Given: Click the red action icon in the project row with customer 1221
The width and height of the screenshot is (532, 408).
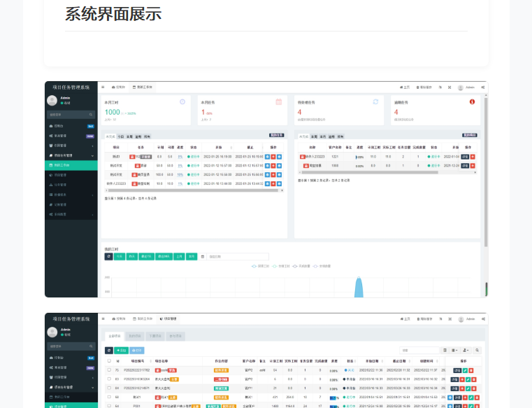Looking at the screenshot, I should click(x=473, y=157).
